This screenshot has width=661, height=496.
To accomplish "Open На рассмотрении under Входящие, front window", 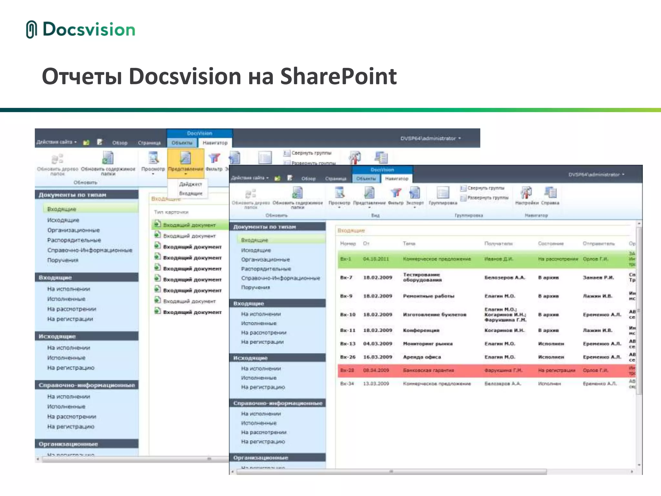I will [x=264, y=333].
